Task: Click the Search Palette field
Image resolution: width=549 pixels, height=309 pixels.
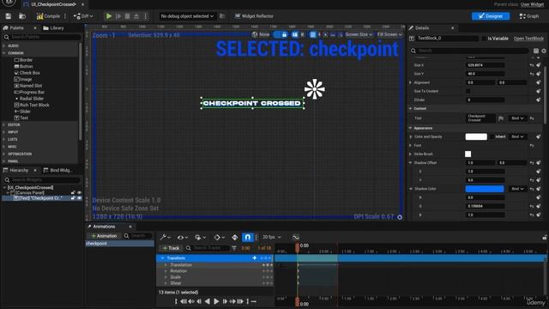Action: click(x=42, y=37)
